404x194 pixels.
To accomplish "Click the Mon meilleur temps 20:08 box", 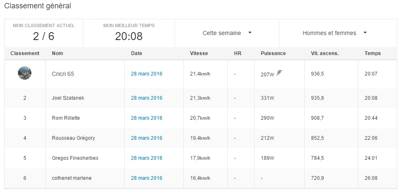I will pos(129,33).
